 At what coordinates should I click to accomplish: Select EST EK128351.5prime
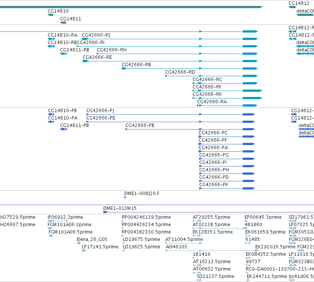tap(213, 232)
